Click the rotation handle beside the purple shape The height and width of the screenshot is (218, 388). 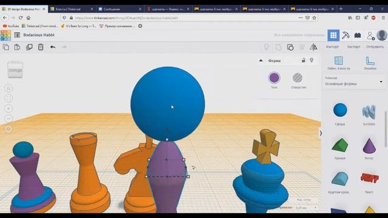tap(193, 168)
